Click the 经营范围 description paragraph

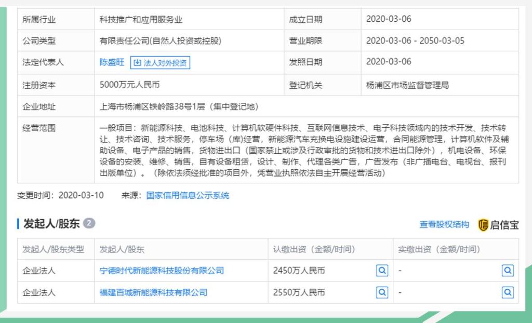[304, 150]
